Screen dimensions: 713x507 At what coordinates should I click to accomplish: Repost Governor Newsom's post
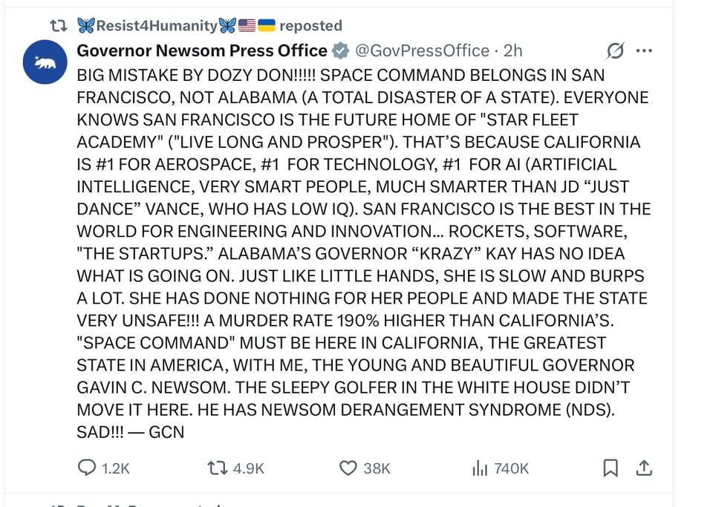click(216, 468)
